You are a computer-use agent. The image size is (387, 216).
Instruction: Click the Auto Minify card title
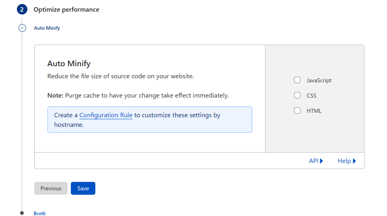coord(69,63)
